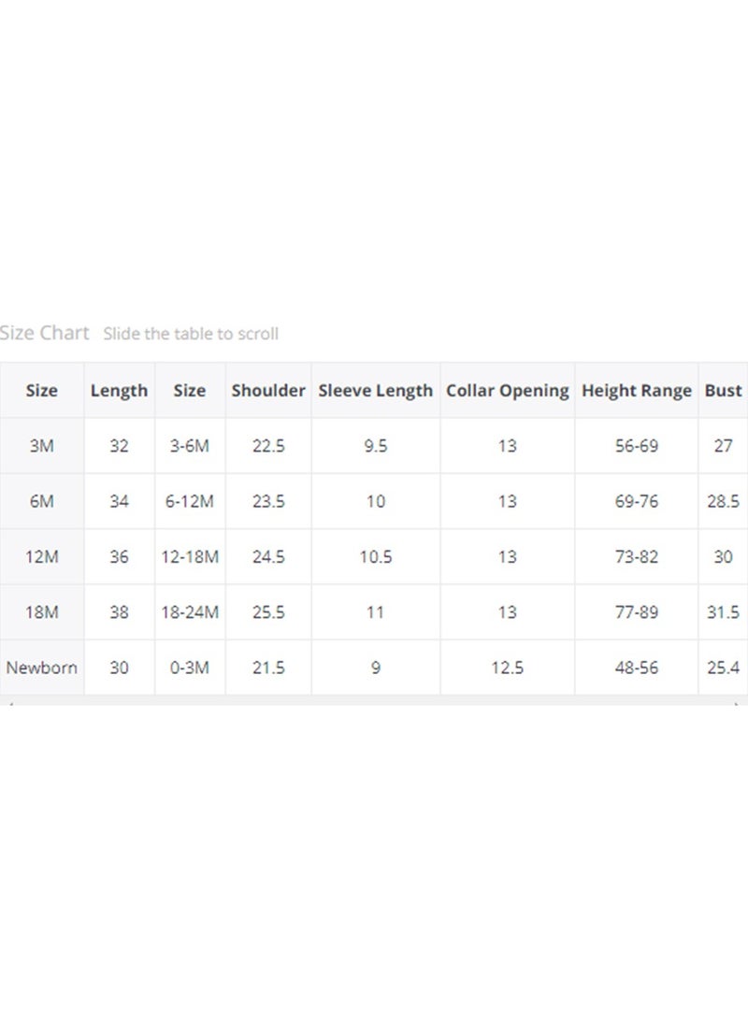Select the Height Range column header
This screenshot has width=748, height=1020.
tap(636, 390)
